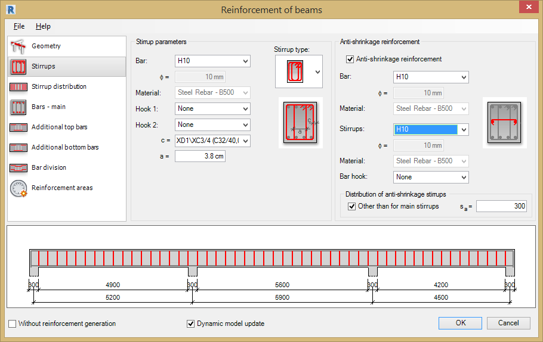Open the Help menu
This screenshot has height=342, width=543.
tap(43, 26)
